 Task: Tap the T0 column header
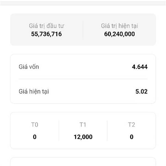pos(35,125)
